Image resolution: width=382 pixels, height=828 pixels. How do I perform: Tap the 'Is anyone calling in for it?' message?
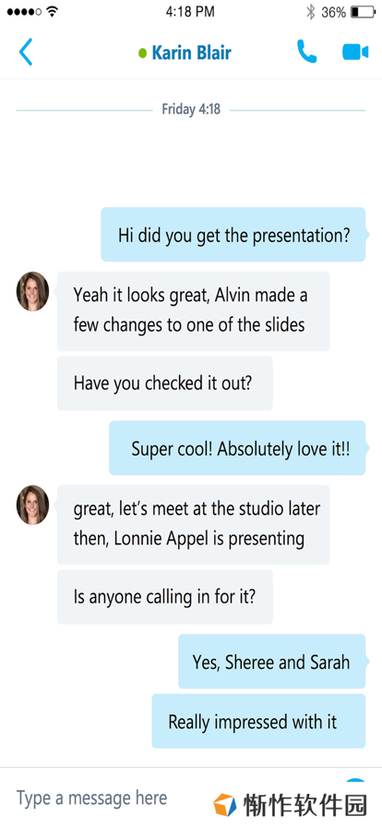coord(164,597)
